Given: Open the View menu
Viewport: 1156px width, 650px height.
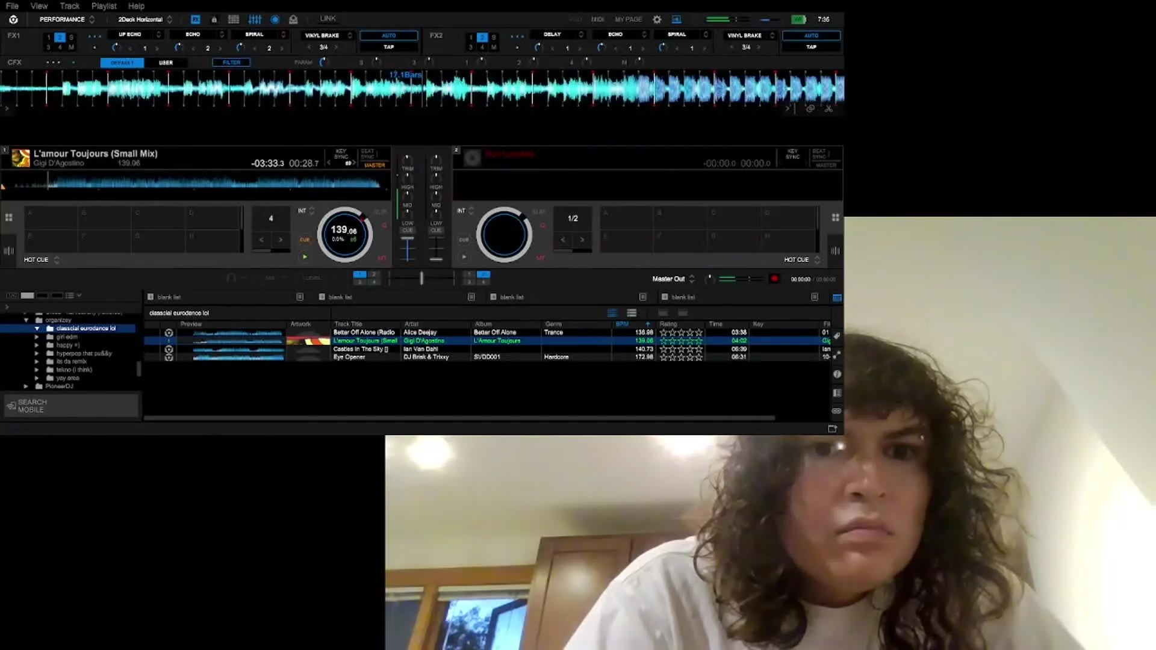Looking at the screenshot, I should (x=39, y=6).
